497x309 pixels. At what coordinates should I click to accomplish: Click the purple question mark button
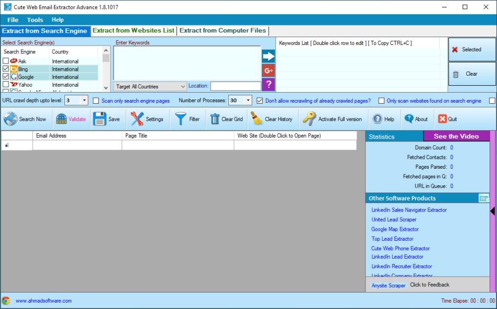click(268, 84)
